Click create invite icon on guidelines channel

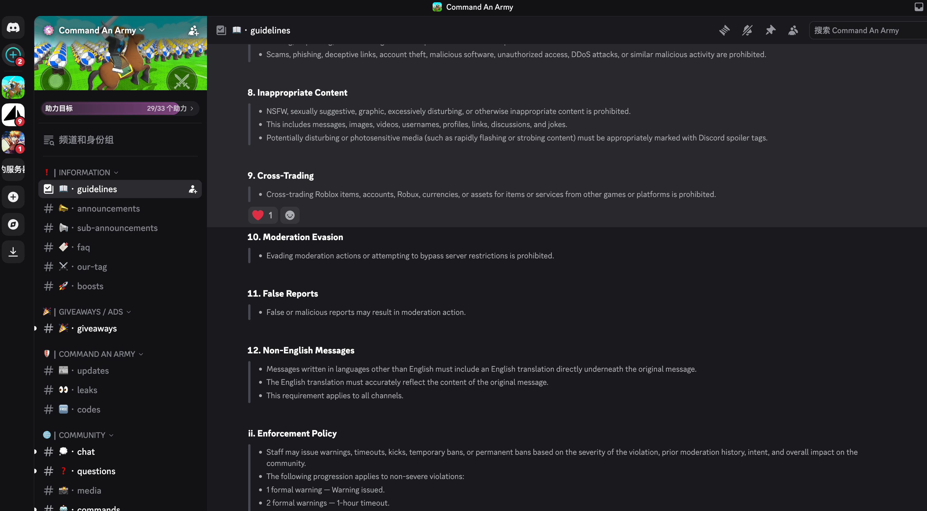pyautogui.click(x=192, y=189)
